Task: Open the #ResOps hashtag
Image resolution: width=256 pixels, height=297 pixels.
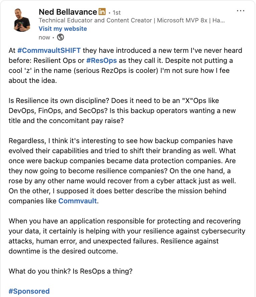Action: point(102,61)
